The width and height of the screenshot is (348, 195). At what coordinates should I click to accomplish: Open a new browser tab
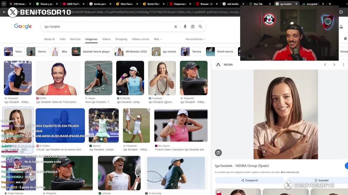[330, 4]
